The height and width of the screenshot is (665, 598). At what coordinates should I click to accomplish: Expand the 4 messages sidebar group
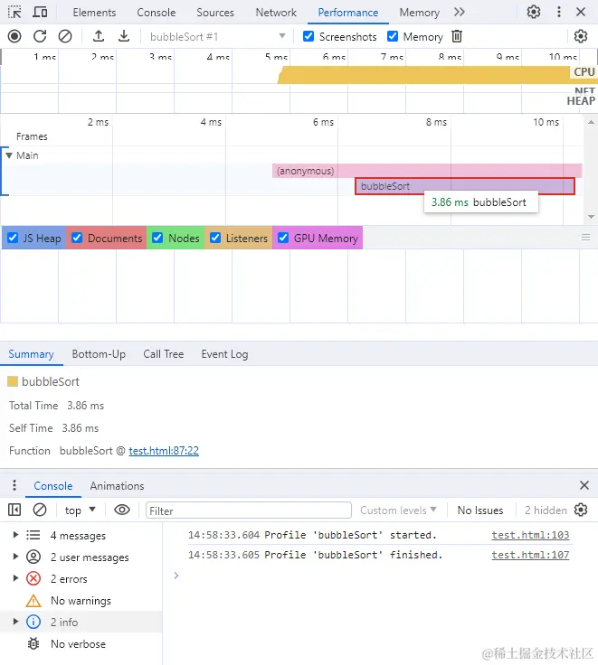tap(15, 535)
